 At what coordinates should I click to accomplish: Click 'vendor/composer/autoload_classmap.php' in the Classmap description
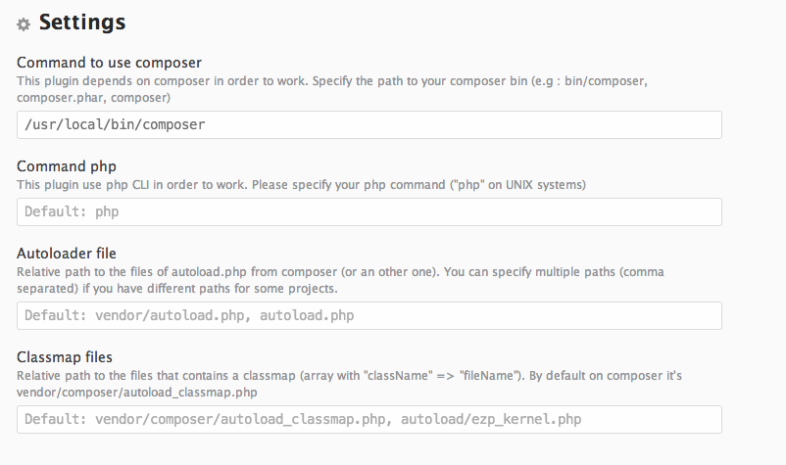click(x=137, y=393)
